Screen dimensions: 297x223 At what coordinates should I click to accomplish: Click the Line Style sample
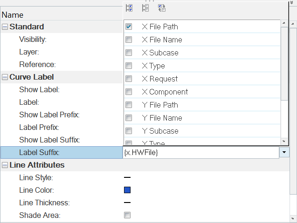point(127,177)
